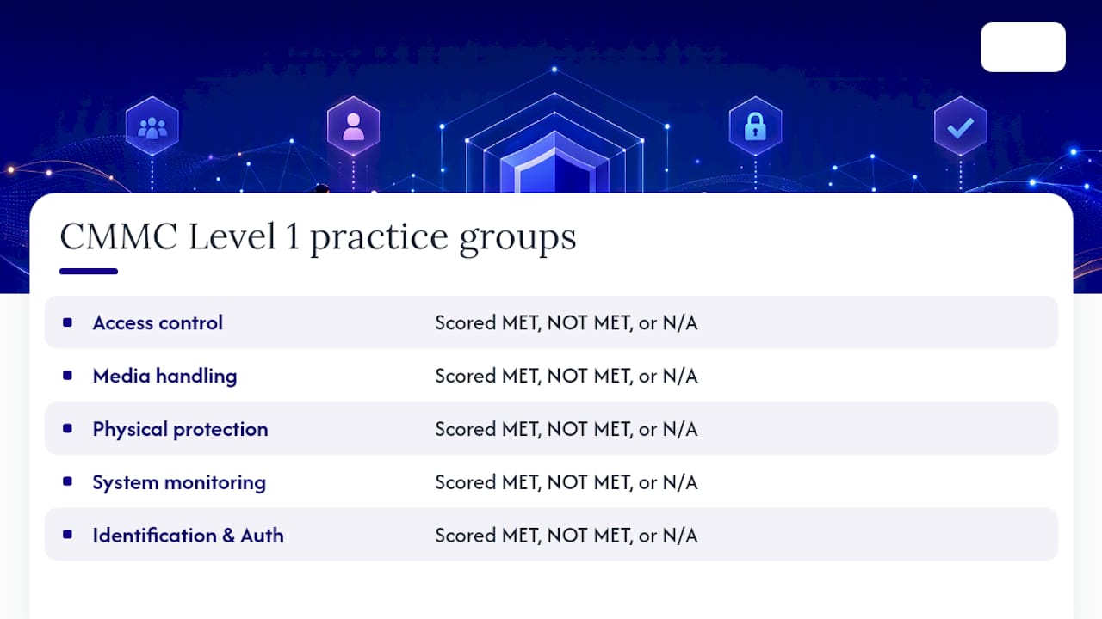Click the bullet beside Access control

click(x=68, y=322)
